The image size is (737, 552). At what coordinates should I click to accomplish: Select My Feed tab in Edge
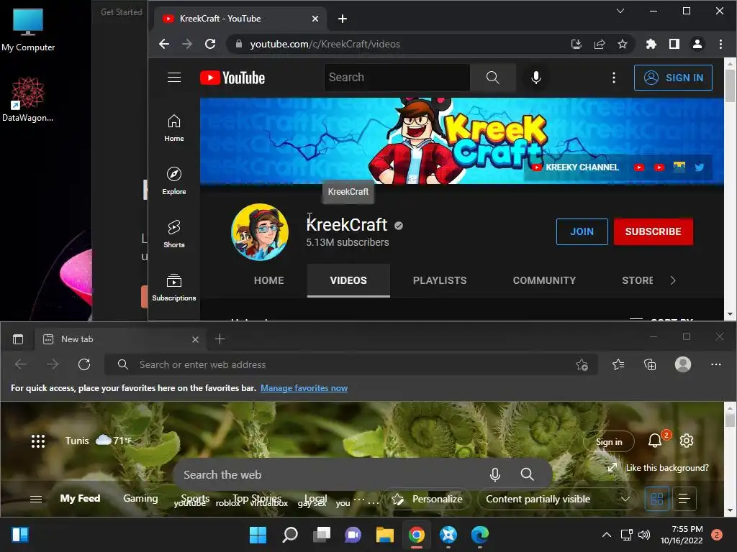tap(80, 498)
